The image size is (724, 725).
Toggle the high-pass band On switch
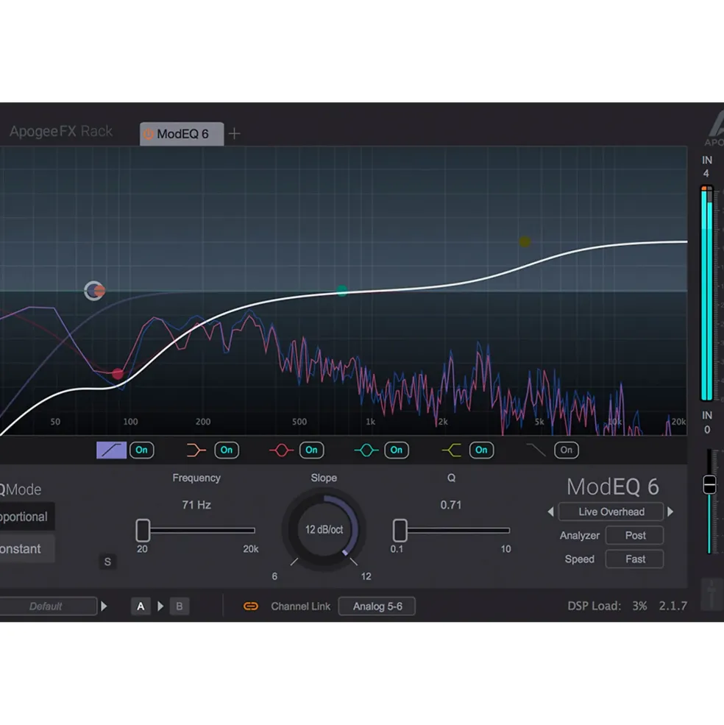141,450
